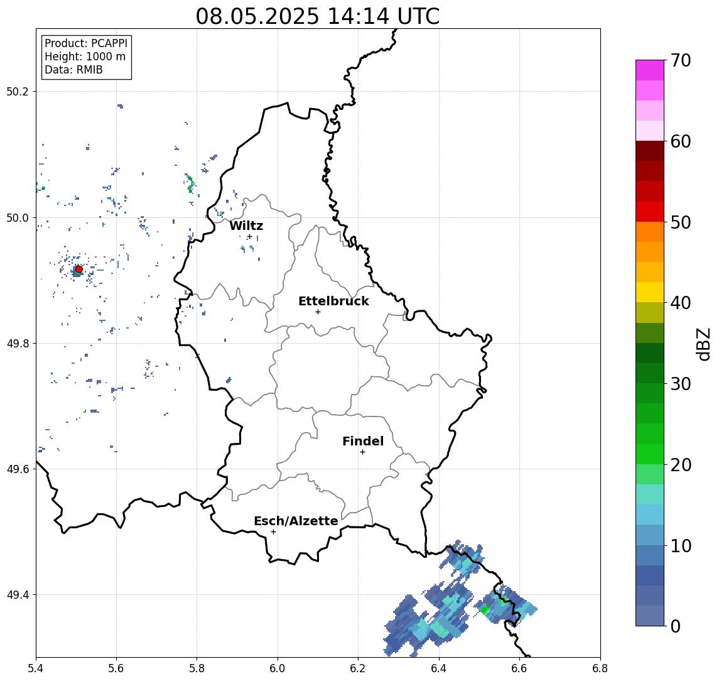Click the Esch/Alzette station cross marker
719x681 pixels.
coord(273,532)
